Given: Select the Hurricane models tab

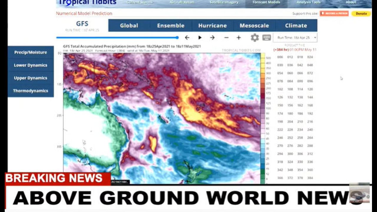Looking at the screenshot, I should tap(212, 26).
